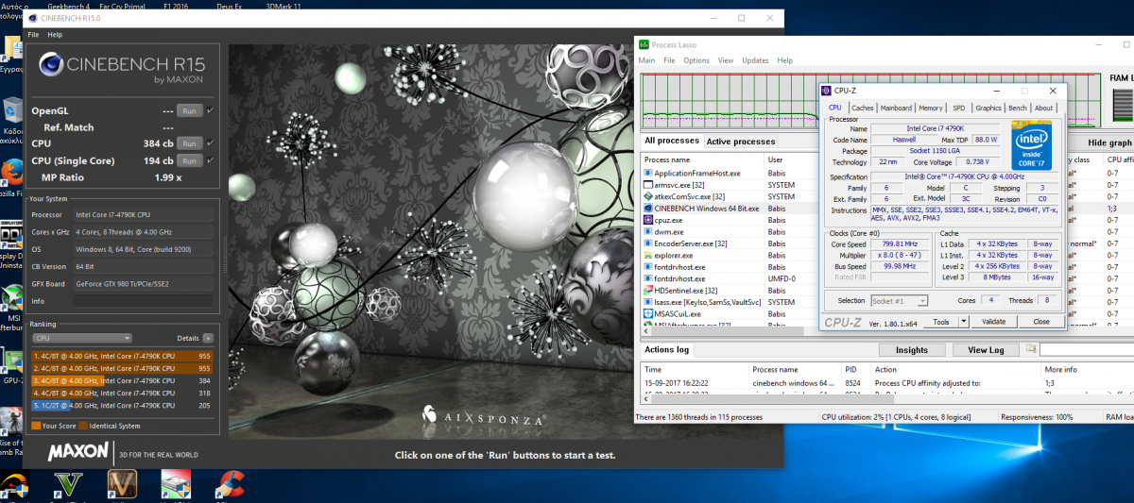Image resolution: width=1134 pixels, height=503 pixels.
Task: Select the 1C/2T ranking entry scoring 205
Action: click(123, 405)
